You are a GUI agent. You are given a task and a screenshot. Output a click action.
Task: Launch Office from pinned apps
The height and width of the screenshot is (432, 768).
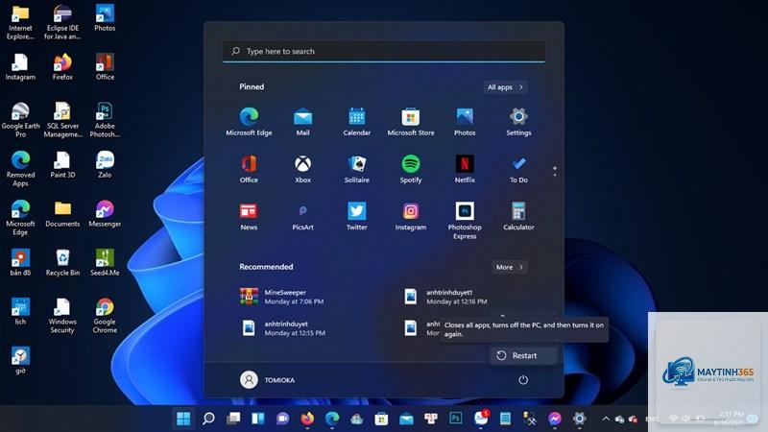249,169
